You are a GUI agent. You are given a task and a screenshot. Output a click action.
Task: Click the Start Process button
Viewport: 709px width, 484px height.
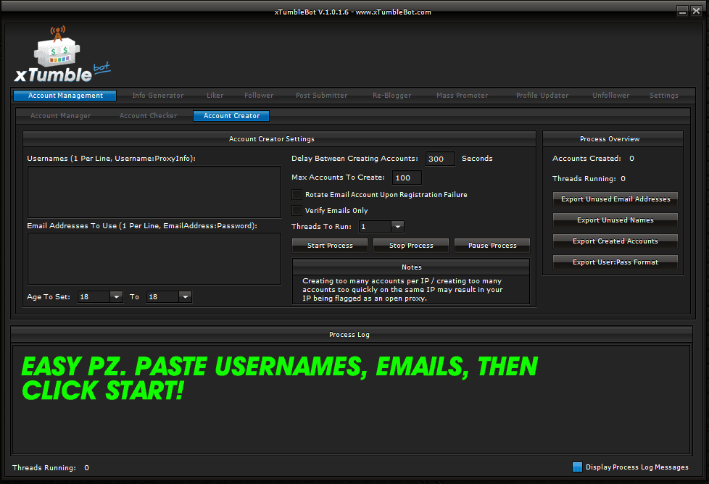(330, 246)
